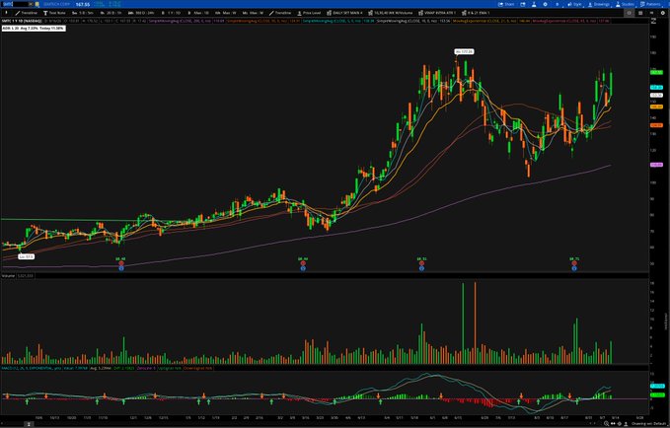Switch to the Max : M timeframe
Image resolution: width=670 pixels, height=428 pixels.
[x=253, y=13]
